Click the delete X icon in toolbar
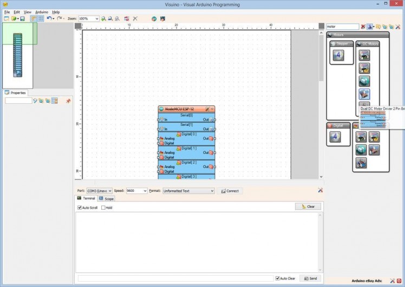Viewport: 405px width, 287px height. (135, 18)
